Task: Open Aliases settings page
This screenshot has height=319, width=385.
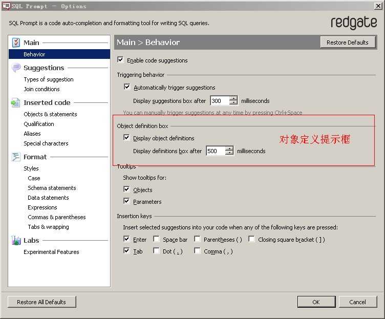Action: click(32, 134)
